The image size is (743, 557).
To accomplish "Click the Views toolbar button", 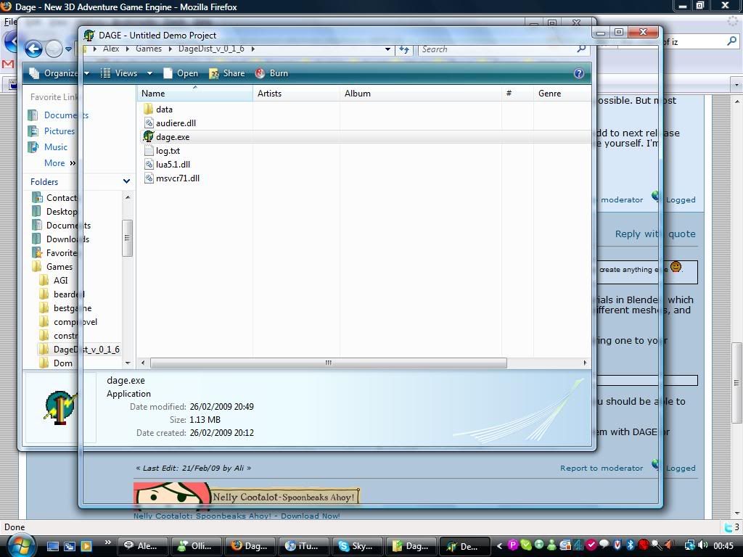I will 120,73.
